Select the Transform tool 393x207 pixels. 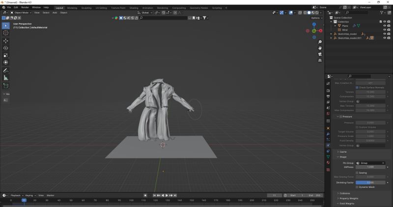pyautogui.click(x=6, y=63)
